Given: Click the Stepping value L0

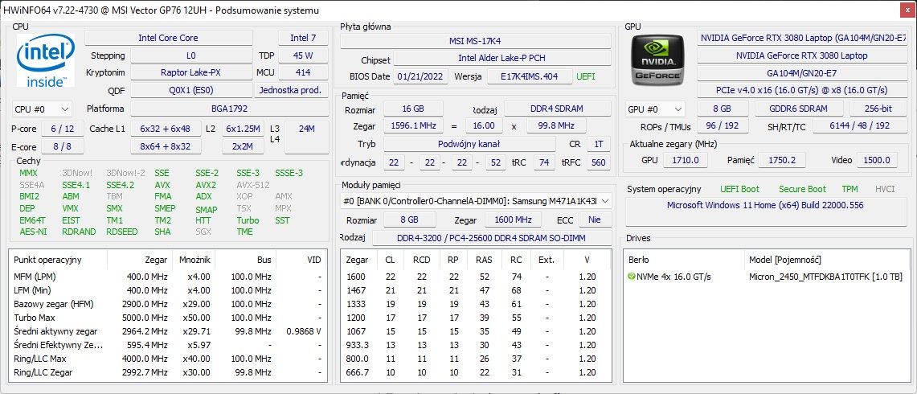Looking at the screenshot, I should [191, 55].
